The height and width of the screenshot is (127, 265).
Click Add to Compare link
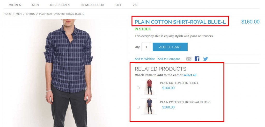click(169, 59)
